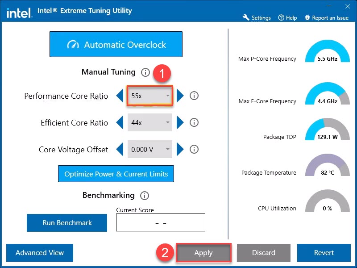Decrease Efficient Core Ratio with left arrow
This screenshot has width=357, height=268.
120,122
